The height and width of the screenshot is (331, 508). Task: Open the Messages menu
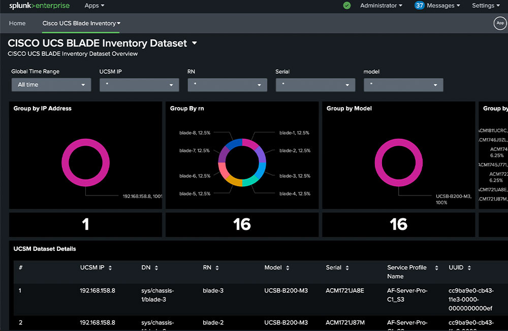[x=443, y=6]
